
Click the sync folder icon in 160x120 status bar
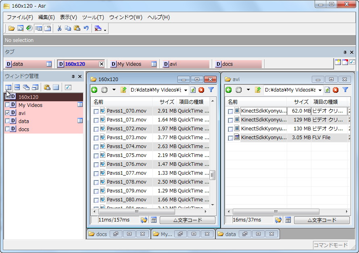pyautogui.click(x=144, y=220)
